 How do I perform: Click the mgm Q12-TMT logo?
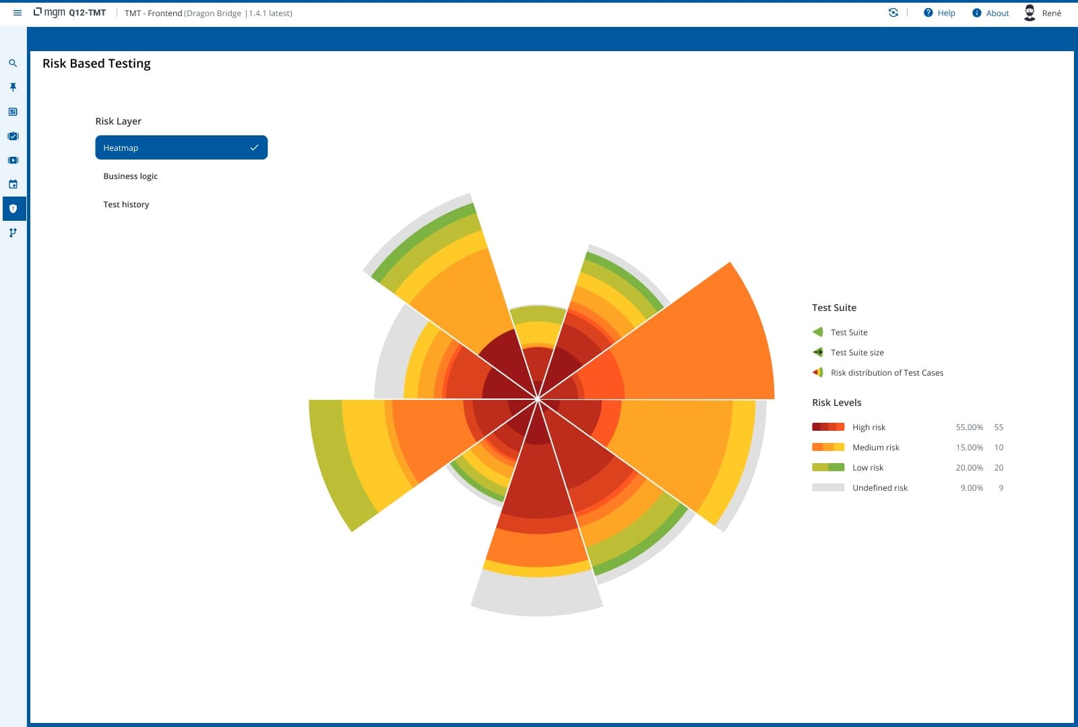70,13
